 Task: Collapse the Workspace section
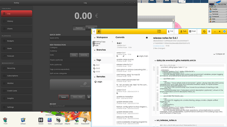tap(94, 37)
